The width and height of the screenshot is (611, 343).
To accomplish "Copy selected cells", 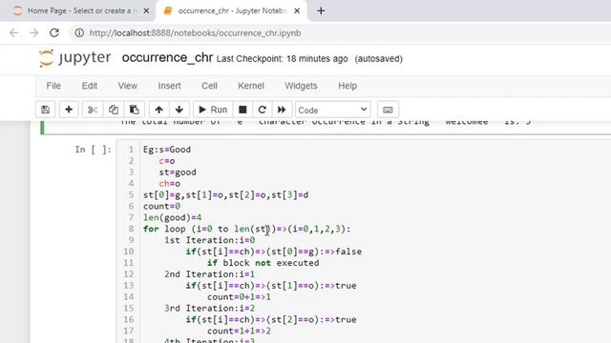I will pos(114,110).
